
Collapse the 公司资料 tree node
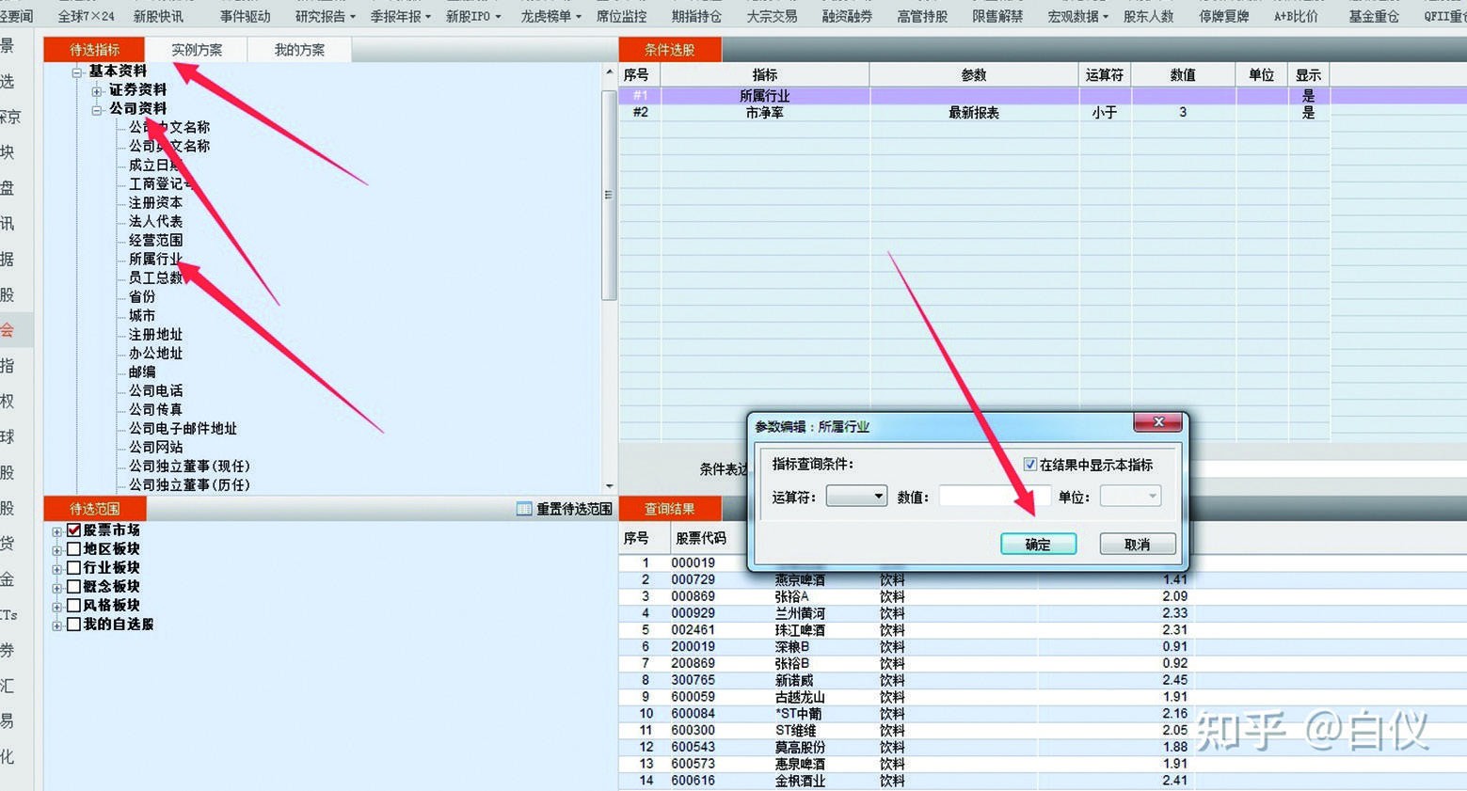98,108
